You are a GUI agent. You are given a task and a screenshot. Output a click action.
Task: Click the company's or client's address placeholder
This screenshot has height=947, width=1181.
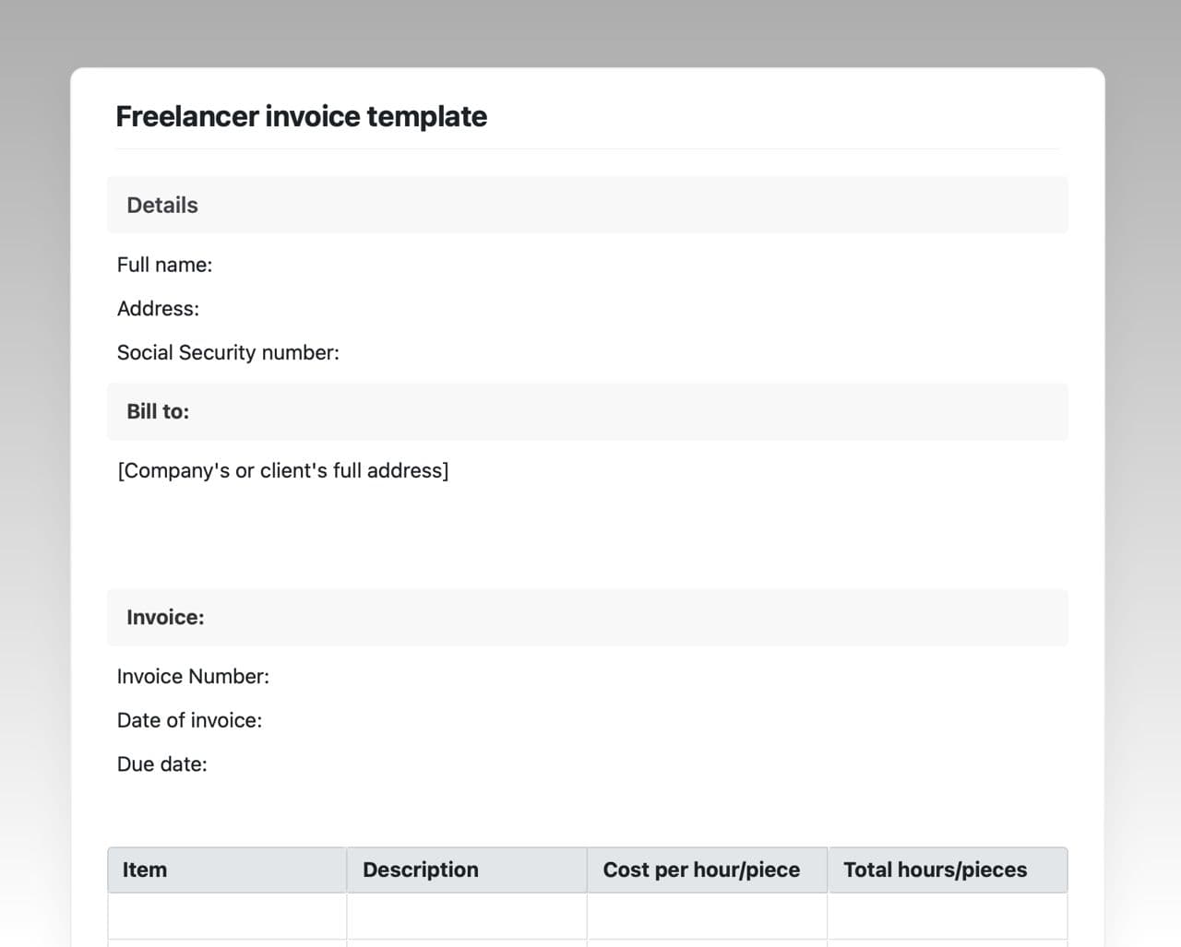(282, 471)
